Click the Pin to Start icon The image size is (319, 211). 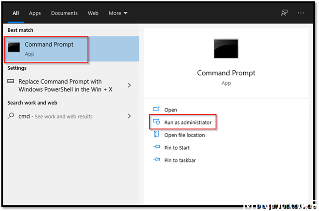156,148
